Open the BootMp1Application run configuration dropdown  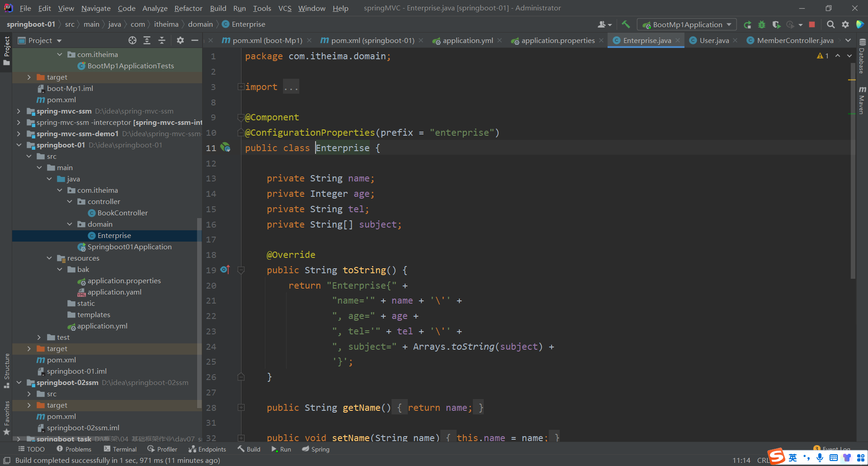coord(687,24)
